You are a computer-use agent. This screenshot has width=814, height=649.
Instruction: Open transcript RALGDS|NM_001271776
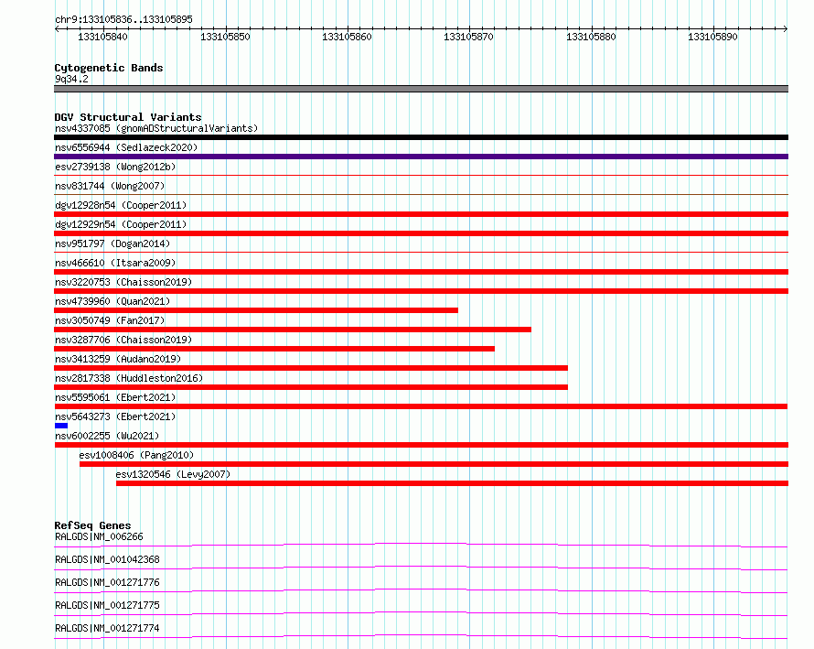point(107,582)
